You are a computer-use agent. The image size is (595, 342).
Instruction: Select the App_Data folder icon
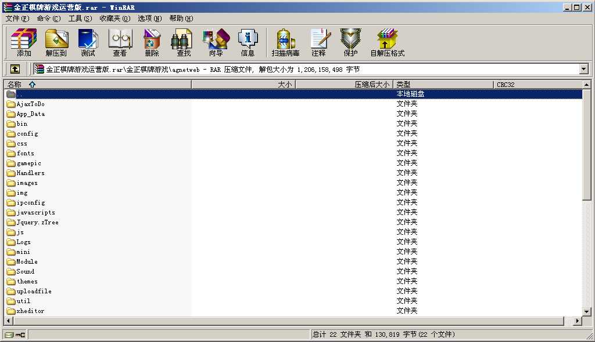pos(11,114)
